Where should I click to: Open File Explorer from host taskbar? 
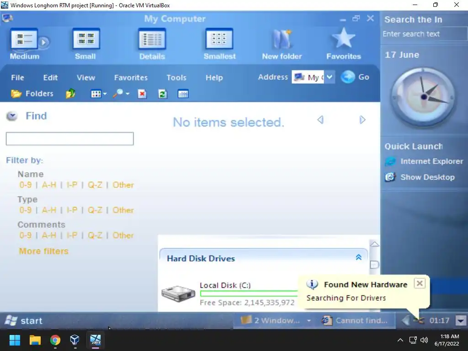coord(35,340)
